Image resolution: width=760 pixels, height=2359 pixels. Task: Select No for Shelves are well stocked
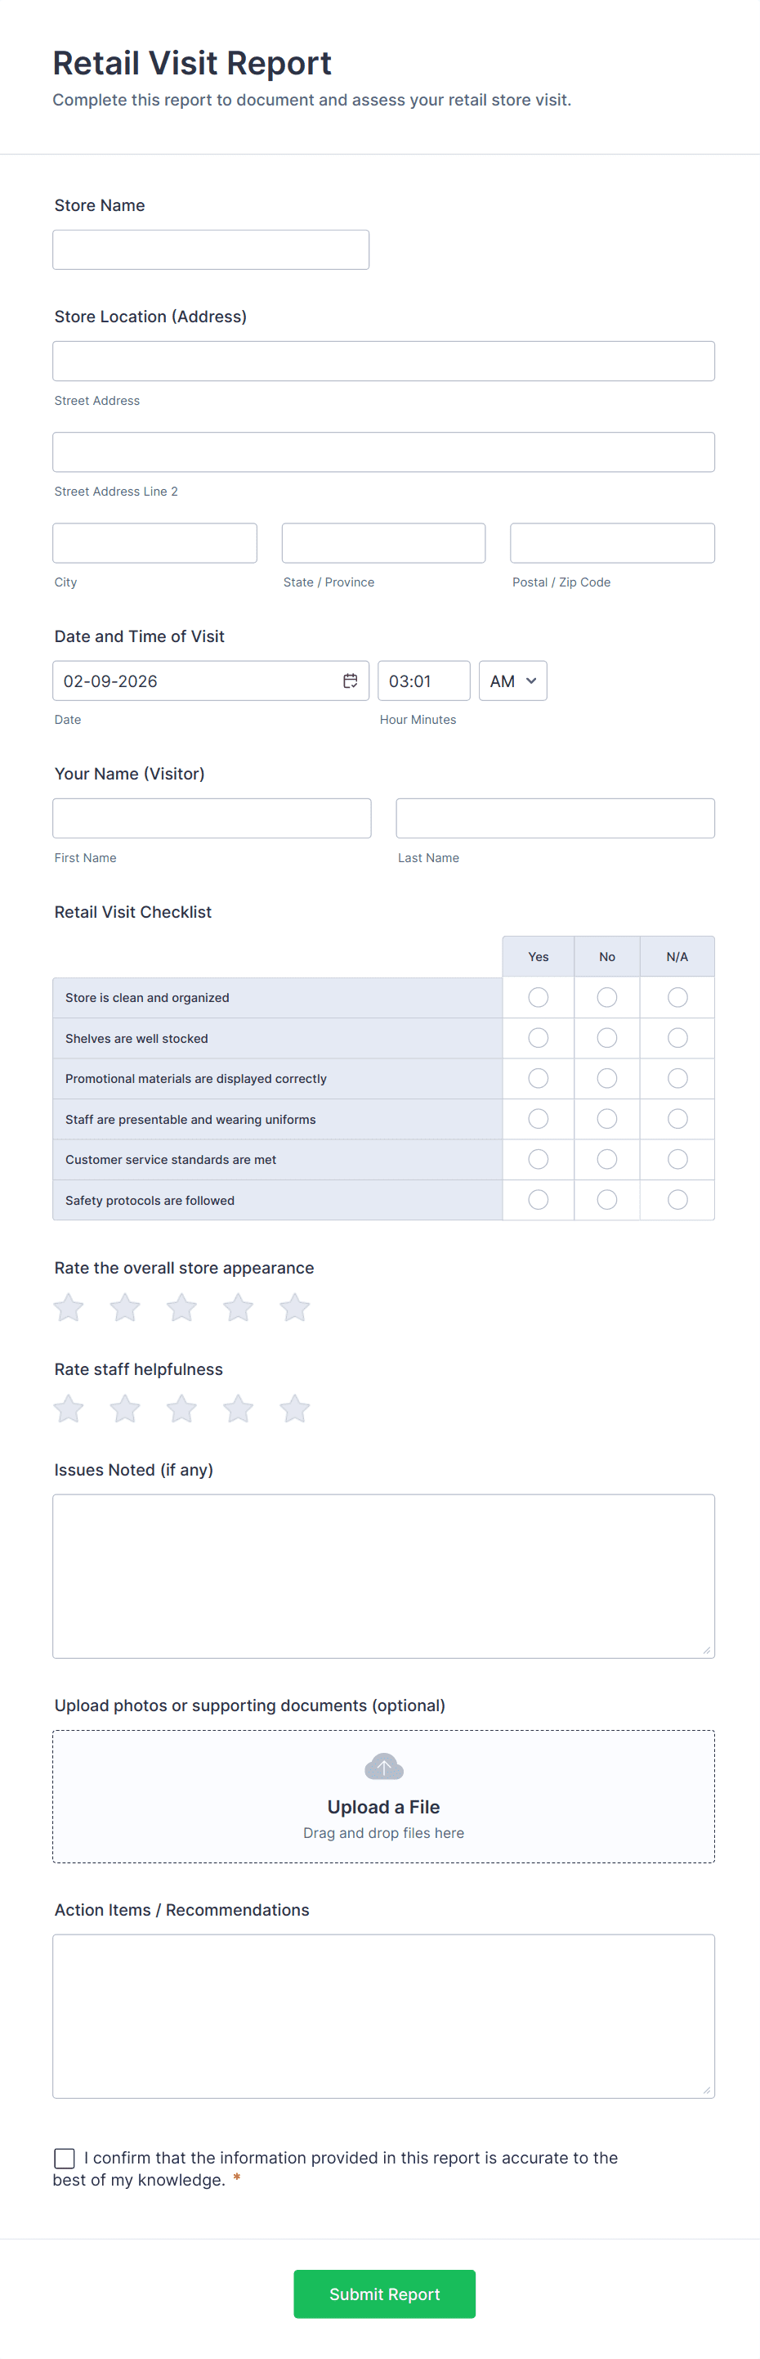pos(606,1037)
